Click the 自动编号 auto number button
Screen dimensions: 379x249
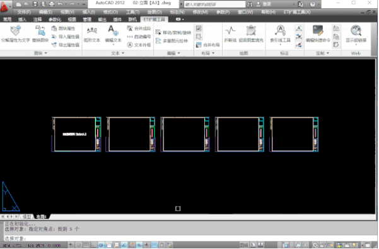click(139, 37)
